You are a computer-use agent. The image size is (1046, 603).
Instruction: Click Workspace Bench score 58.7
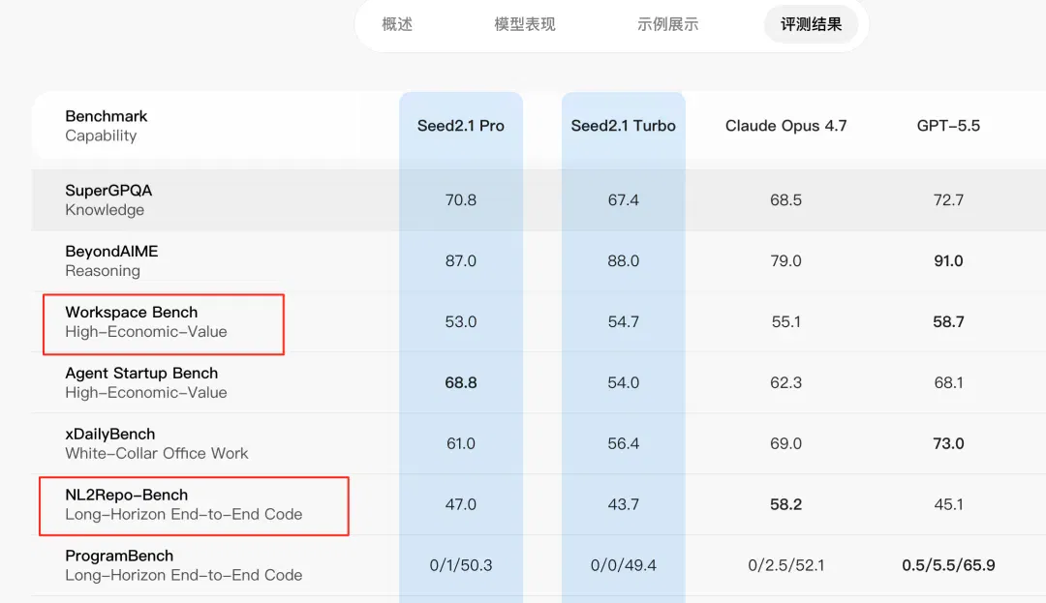coord(948,321)
